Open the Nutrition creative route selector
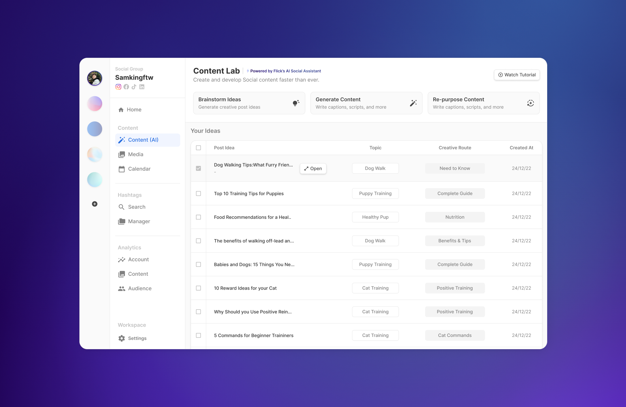626x407 pixels. click(455, 217)
